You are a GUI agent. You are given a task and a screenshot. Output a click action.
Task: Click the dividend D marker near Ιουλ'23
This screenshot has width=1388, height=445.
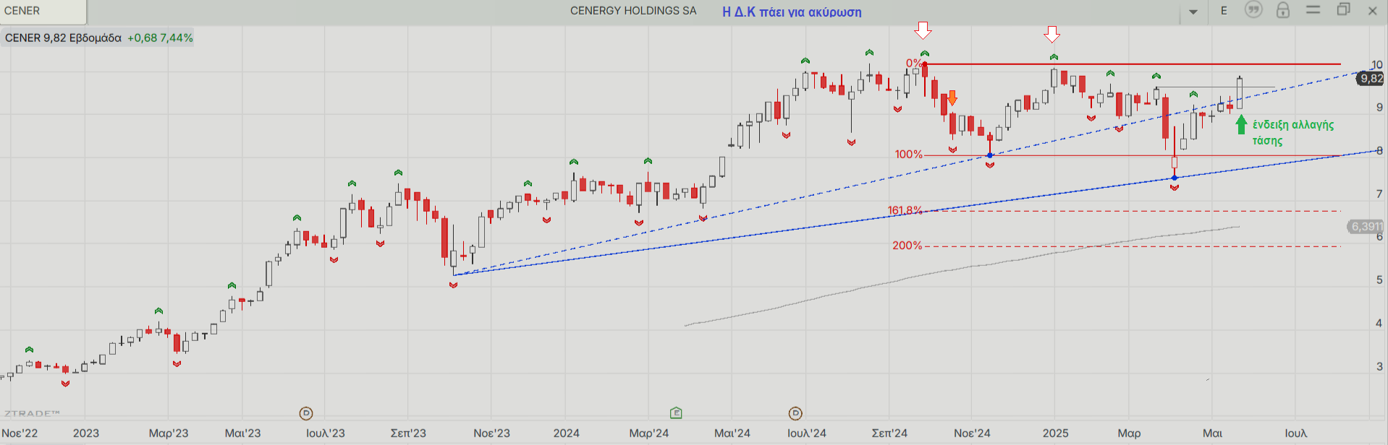pyautogui.click(x=306, y=413)
